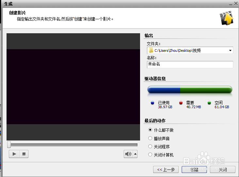This screenshot has width=239, height=177.
Task: Minimize the 生成 dialog window
Action: pos(231,4)
